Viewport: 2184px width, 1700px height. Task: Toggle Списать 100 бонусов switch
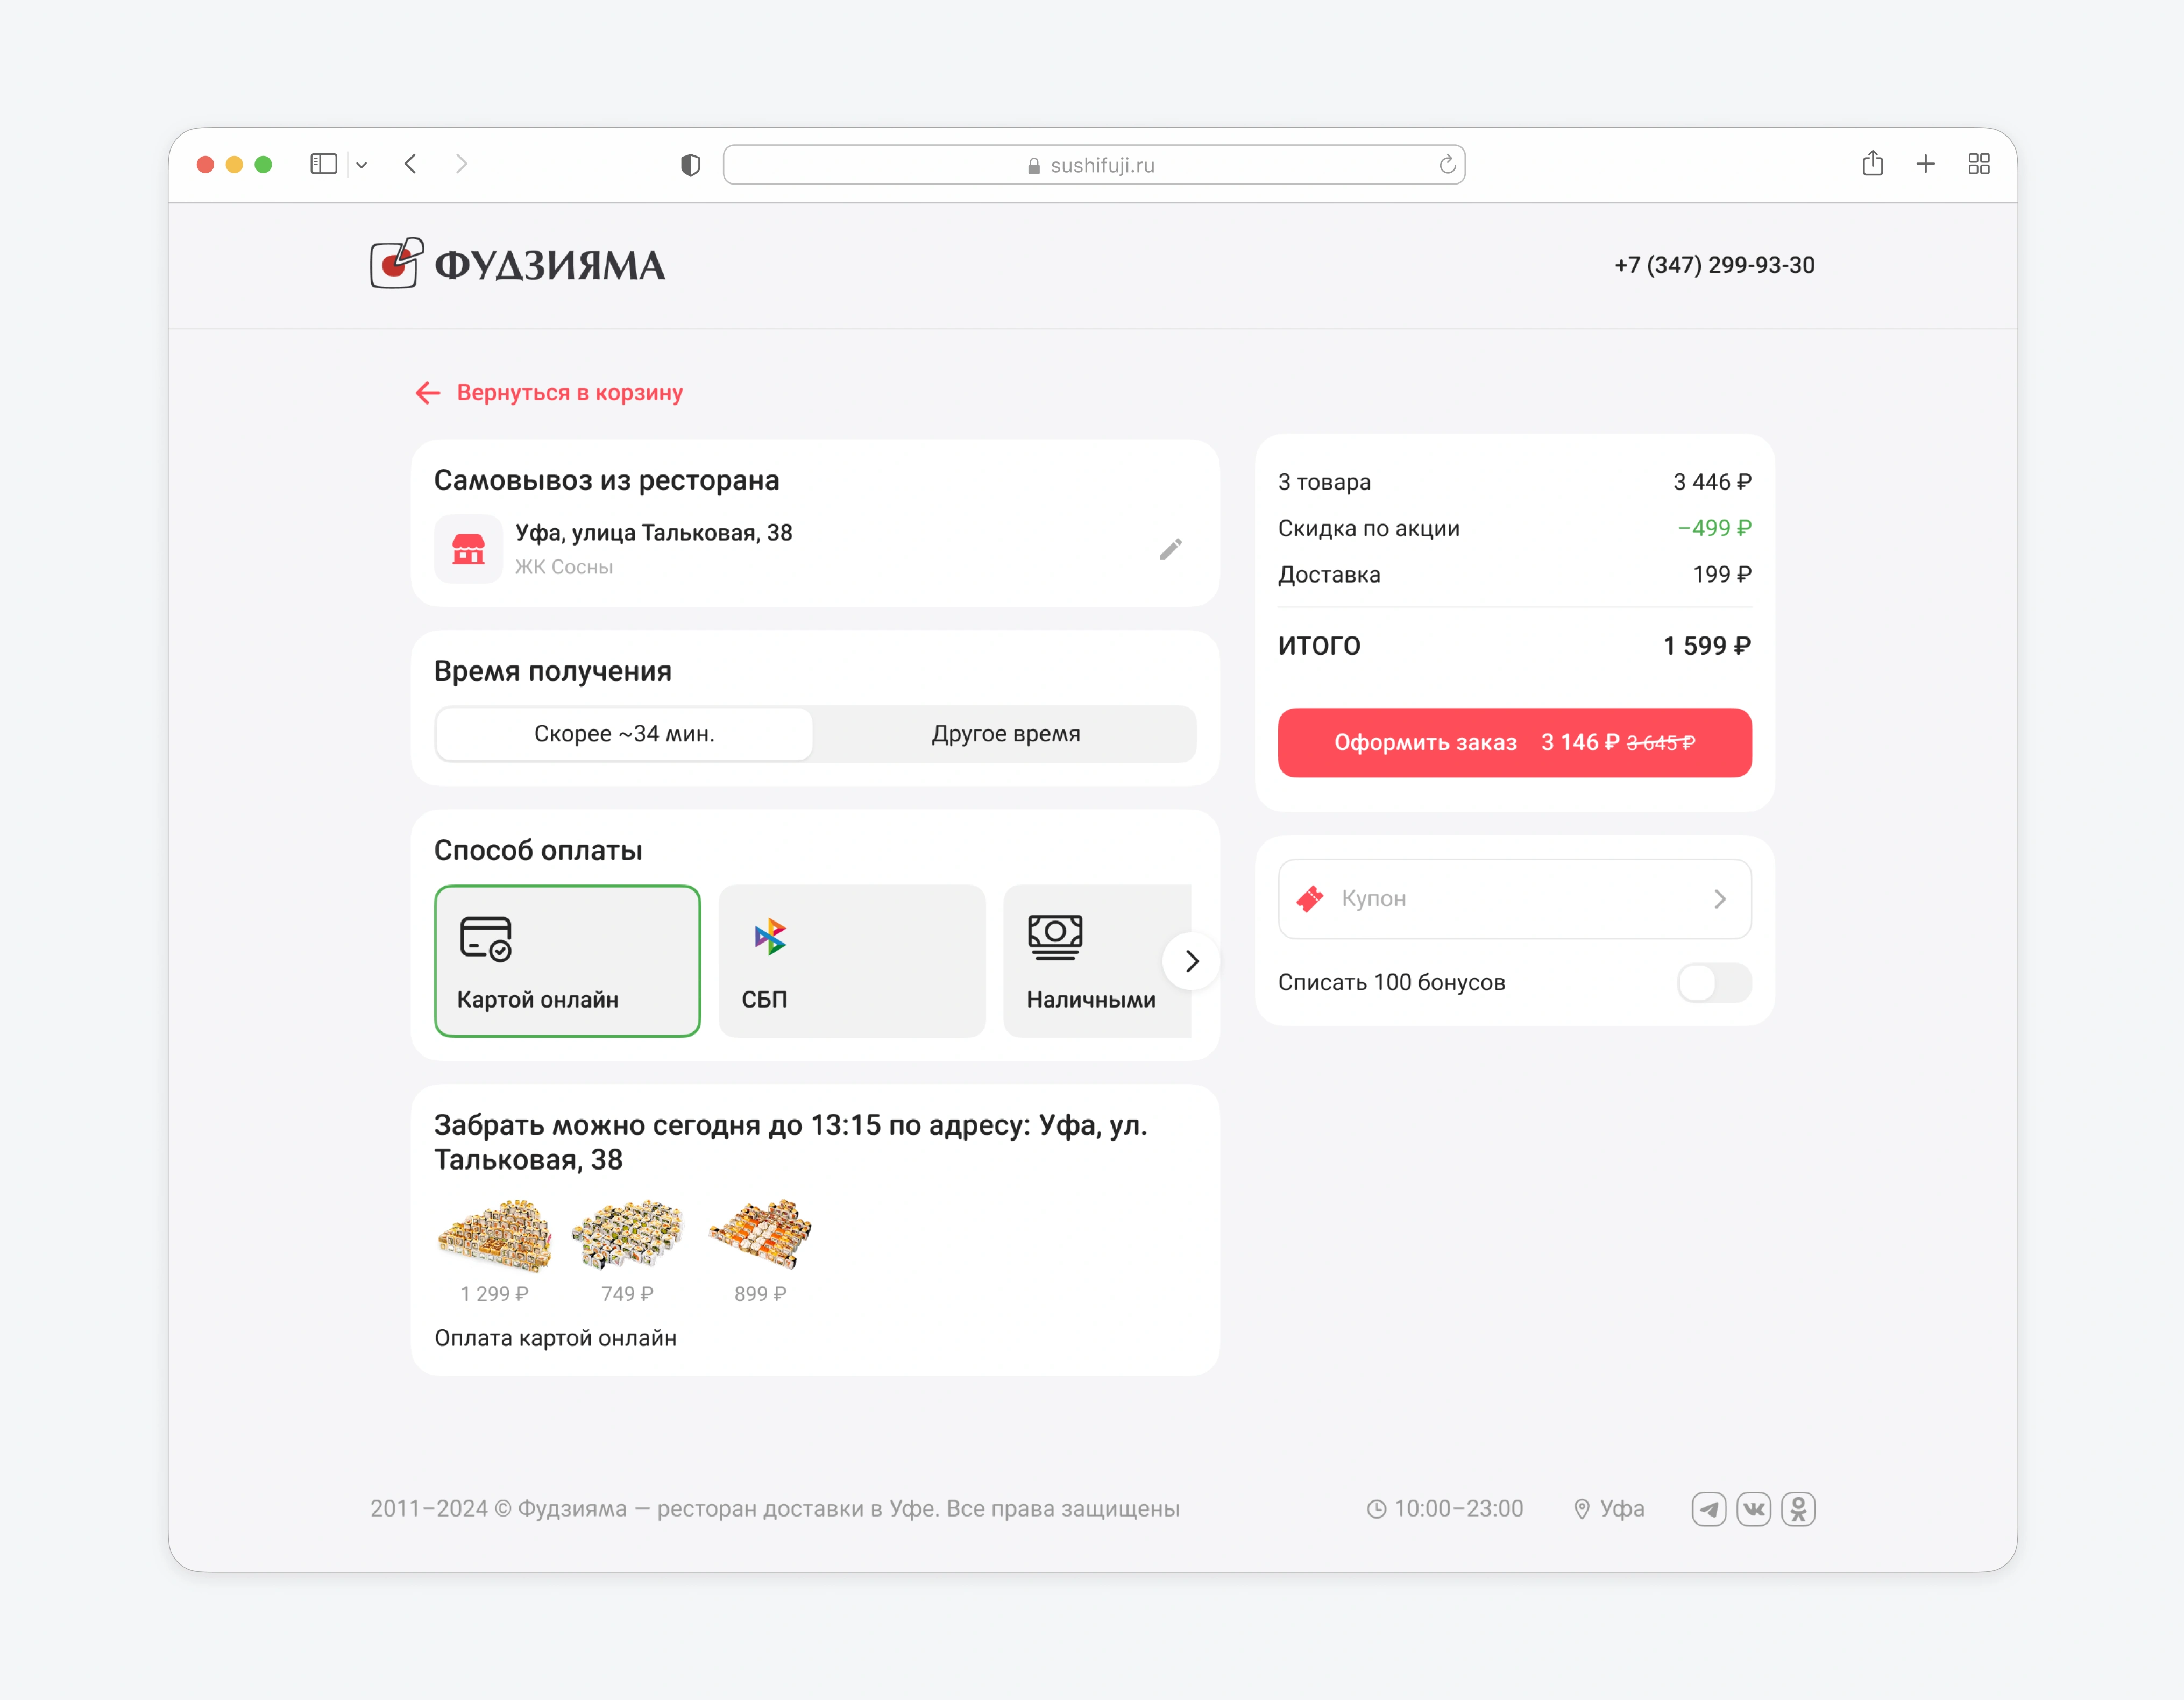[x=1714, y=983]
